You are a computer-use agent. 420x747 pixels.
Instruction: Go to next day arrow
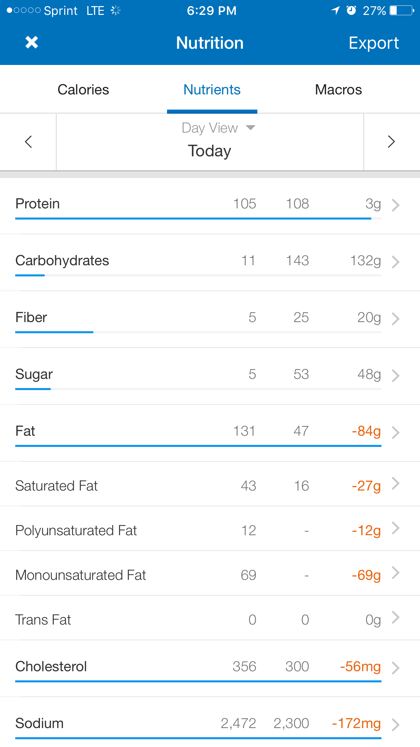coord(391,142)
